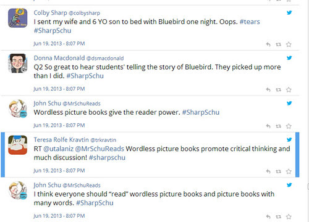Open #sharpschu hashtag in Teresa's tweet
309x222 pixels.
point(107,158)
